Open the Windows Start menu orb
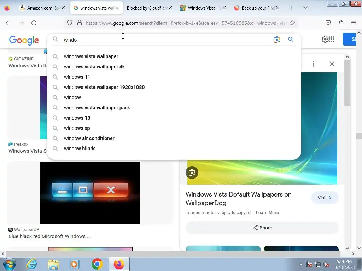This screenshot has width=362, height=271. pyautogui.click(x=10, y=264)
